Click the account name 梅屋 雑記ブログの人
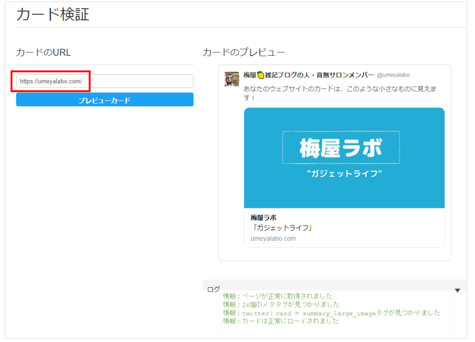Image resolution: width=475 pixels, height=342 pixels. click(308, 75)
